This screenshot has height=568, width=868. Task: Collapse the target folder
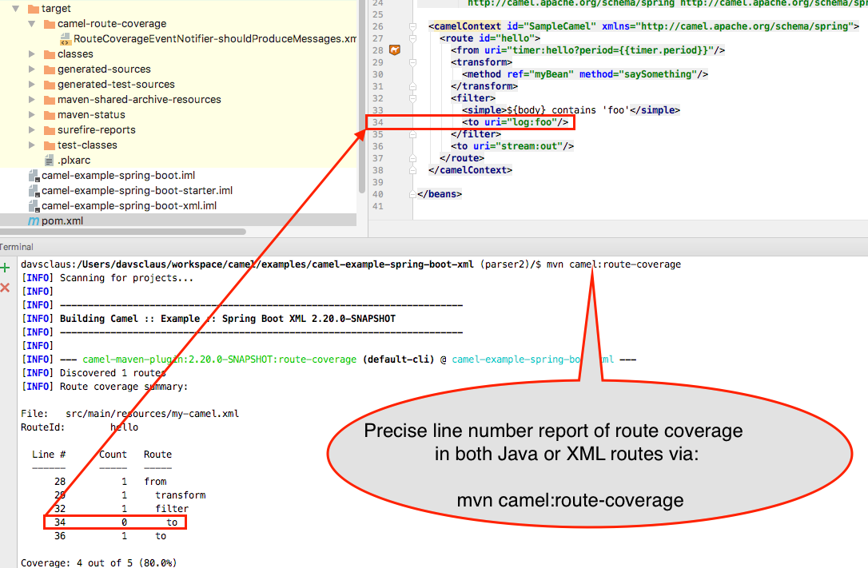[15, 9]
